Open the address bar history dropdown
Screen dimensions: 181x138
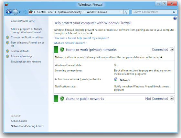coord(121,12)
